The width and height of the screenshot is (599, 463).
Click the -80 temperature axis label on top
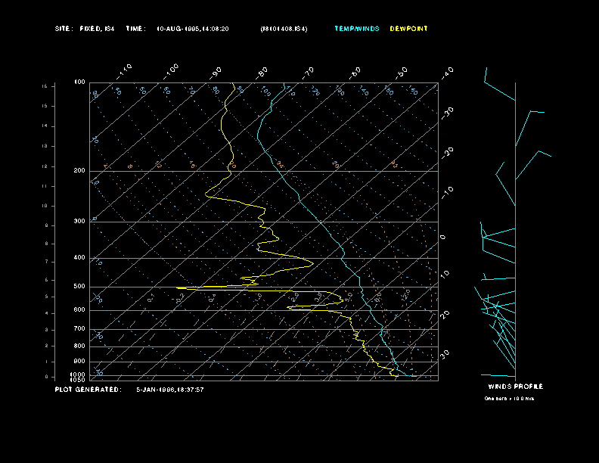[x=262, y=72]
